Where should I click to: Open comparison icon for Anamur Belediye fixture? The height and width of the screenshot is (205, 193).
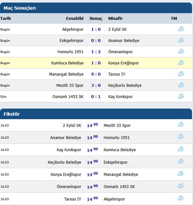pyautogui.click(x=181, y=137)
